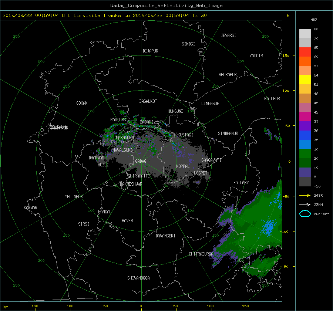Click the CHITRADURGA city label
This screenshot has height=311, width=333.
pyautogui.click(x=201, y=254)
